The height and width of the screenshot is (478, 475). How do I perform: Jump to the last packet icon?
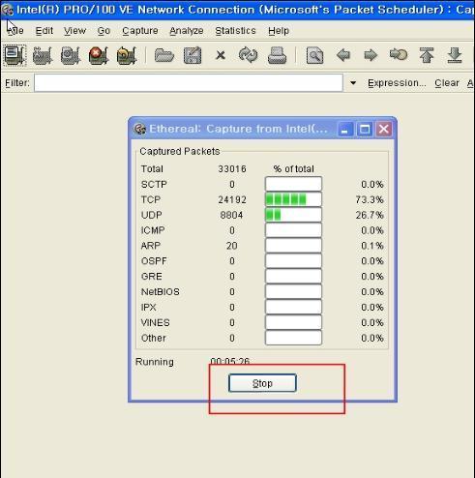point(455,55)
